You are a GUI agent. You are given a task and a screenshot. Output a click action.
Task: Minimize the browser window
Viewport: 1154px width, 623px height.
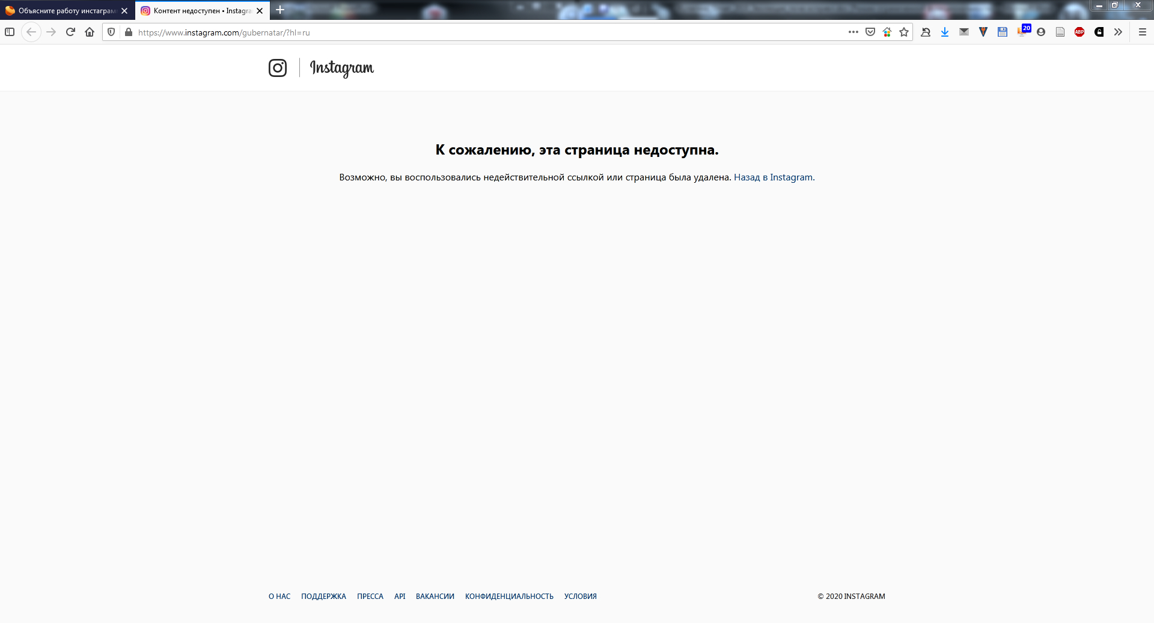[1099, 5]
